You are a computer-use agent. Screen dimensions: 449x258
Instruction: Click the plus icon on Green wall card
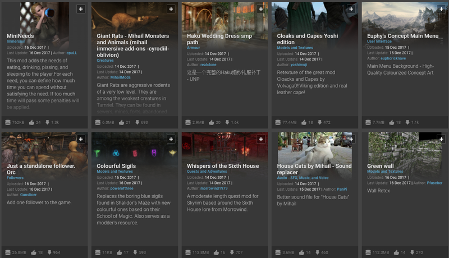(x=441, y=139)
